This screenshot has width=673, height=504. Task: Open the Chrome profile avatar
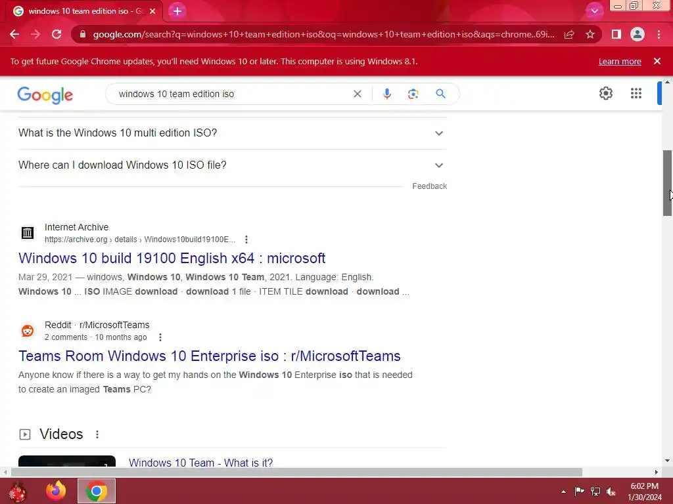[638, 34]
